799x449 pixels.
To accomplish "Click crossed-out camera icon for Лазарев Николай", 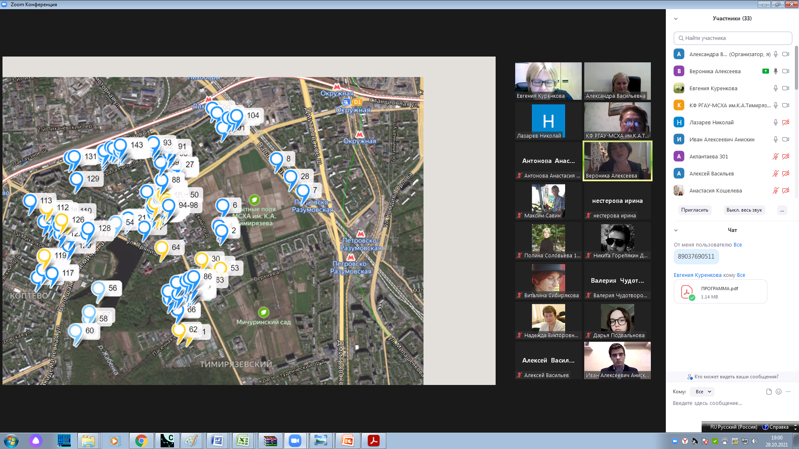I will (786, 122).
